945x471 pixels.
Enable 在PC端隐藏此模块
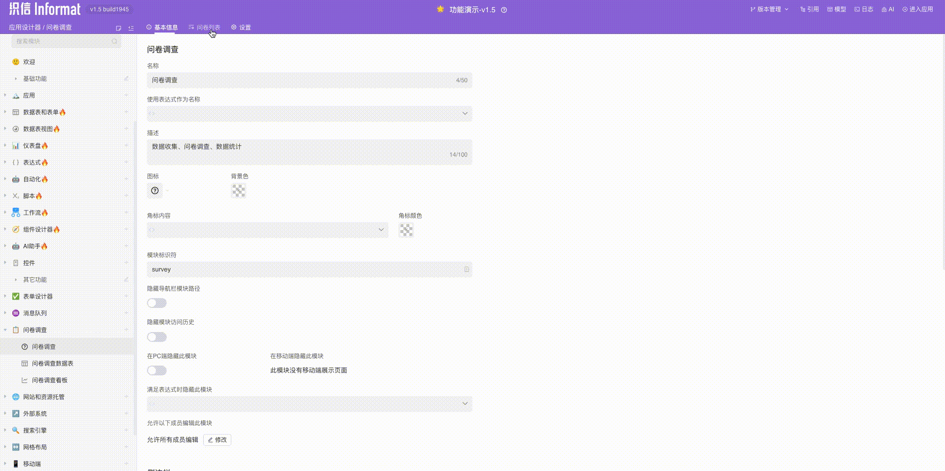pyautogui.click(x=156, y=370)
